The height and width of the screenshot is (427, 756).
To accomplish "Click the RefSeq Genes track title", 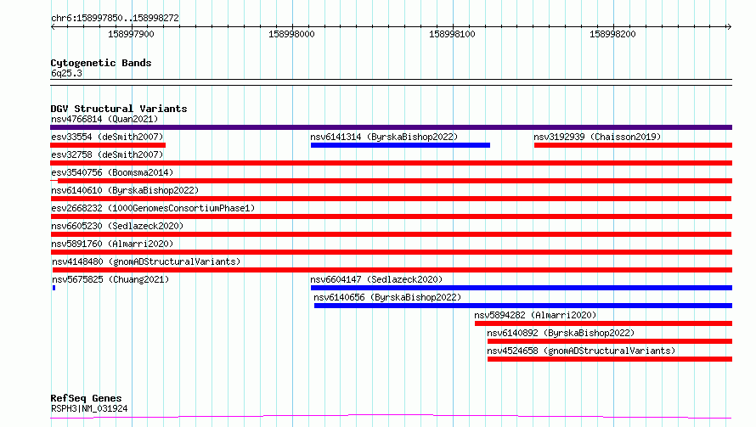I will [x=86, y=399].
